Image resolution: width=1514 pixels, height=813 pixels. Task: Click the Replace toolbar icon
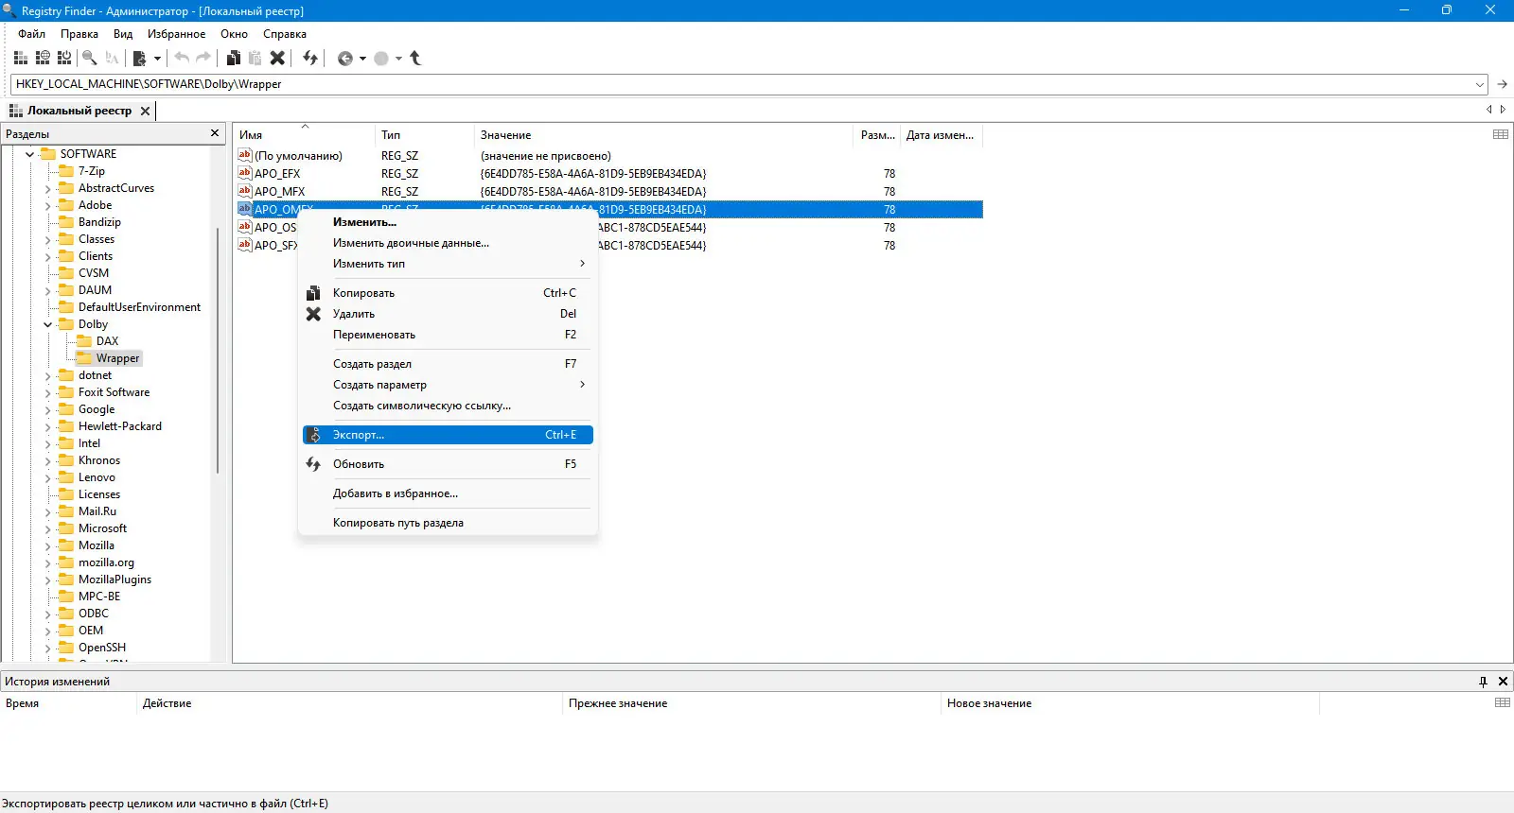112,58
